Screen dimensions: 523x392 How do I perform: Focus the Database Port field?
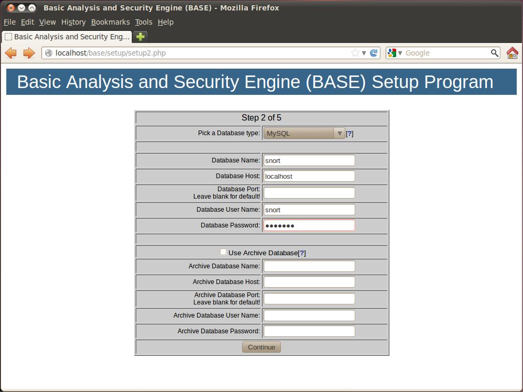(x=309, y=193)
